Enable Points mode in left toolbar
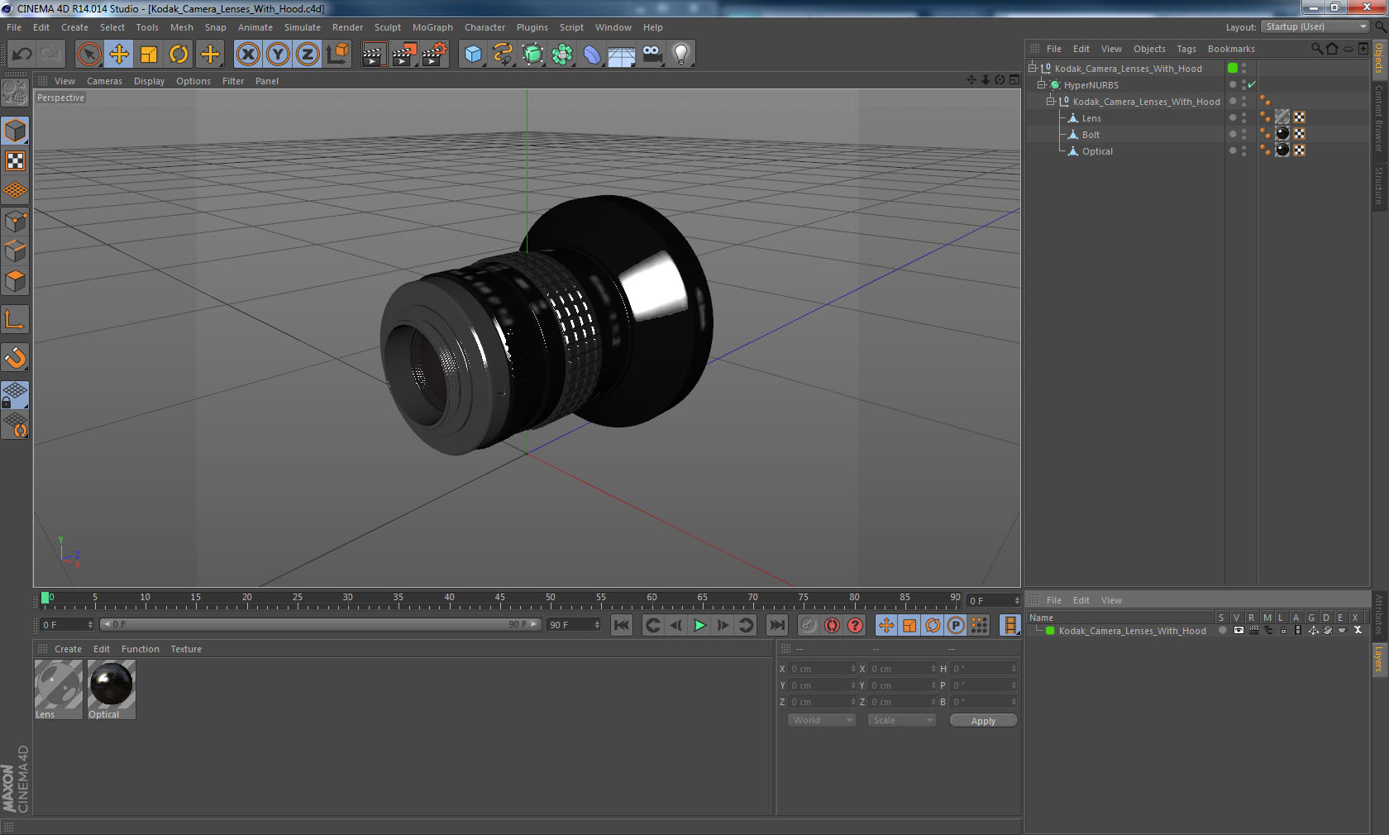The image size is (1389, 835). 15,221
